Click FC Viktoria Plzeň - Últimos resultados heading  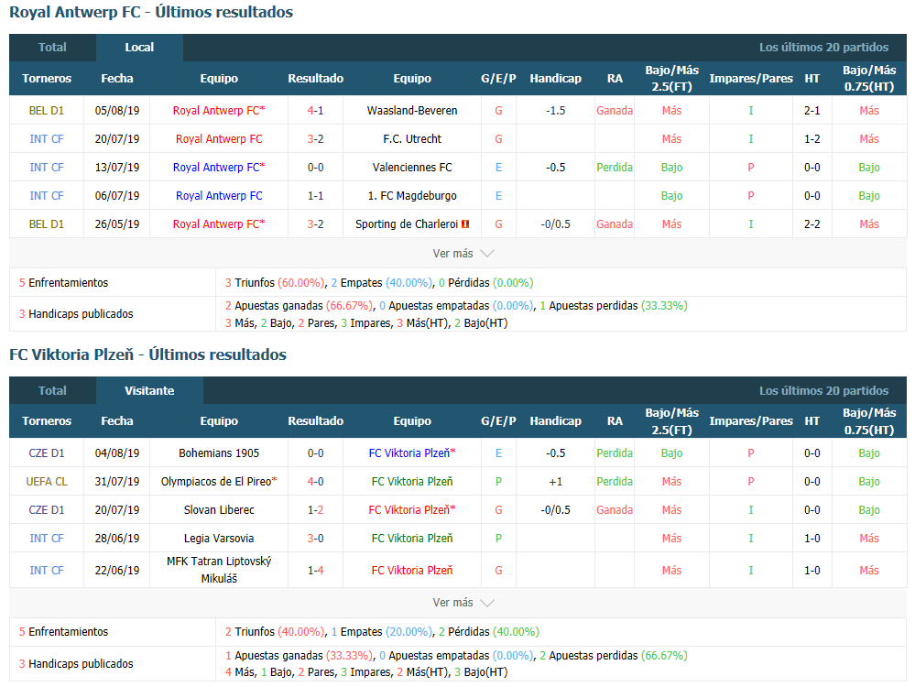[148, 354]
